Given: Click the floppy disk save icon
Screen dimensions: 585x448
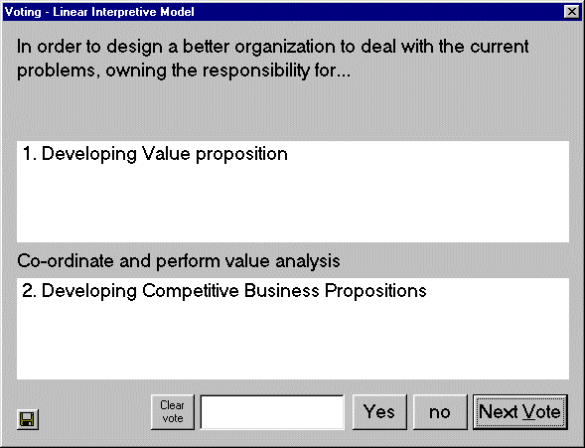Looking at the screenshot, I should (28, 419).
